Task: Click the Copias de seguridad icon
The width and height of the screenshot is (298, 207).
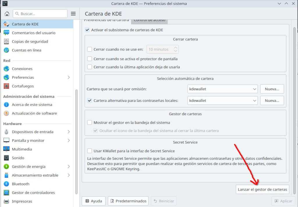Action: 6,41
